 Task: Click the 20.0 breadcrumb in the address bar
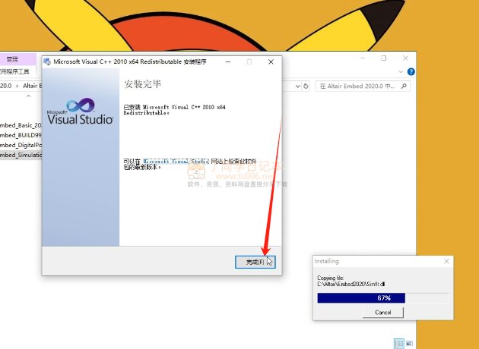coord(6,86)
